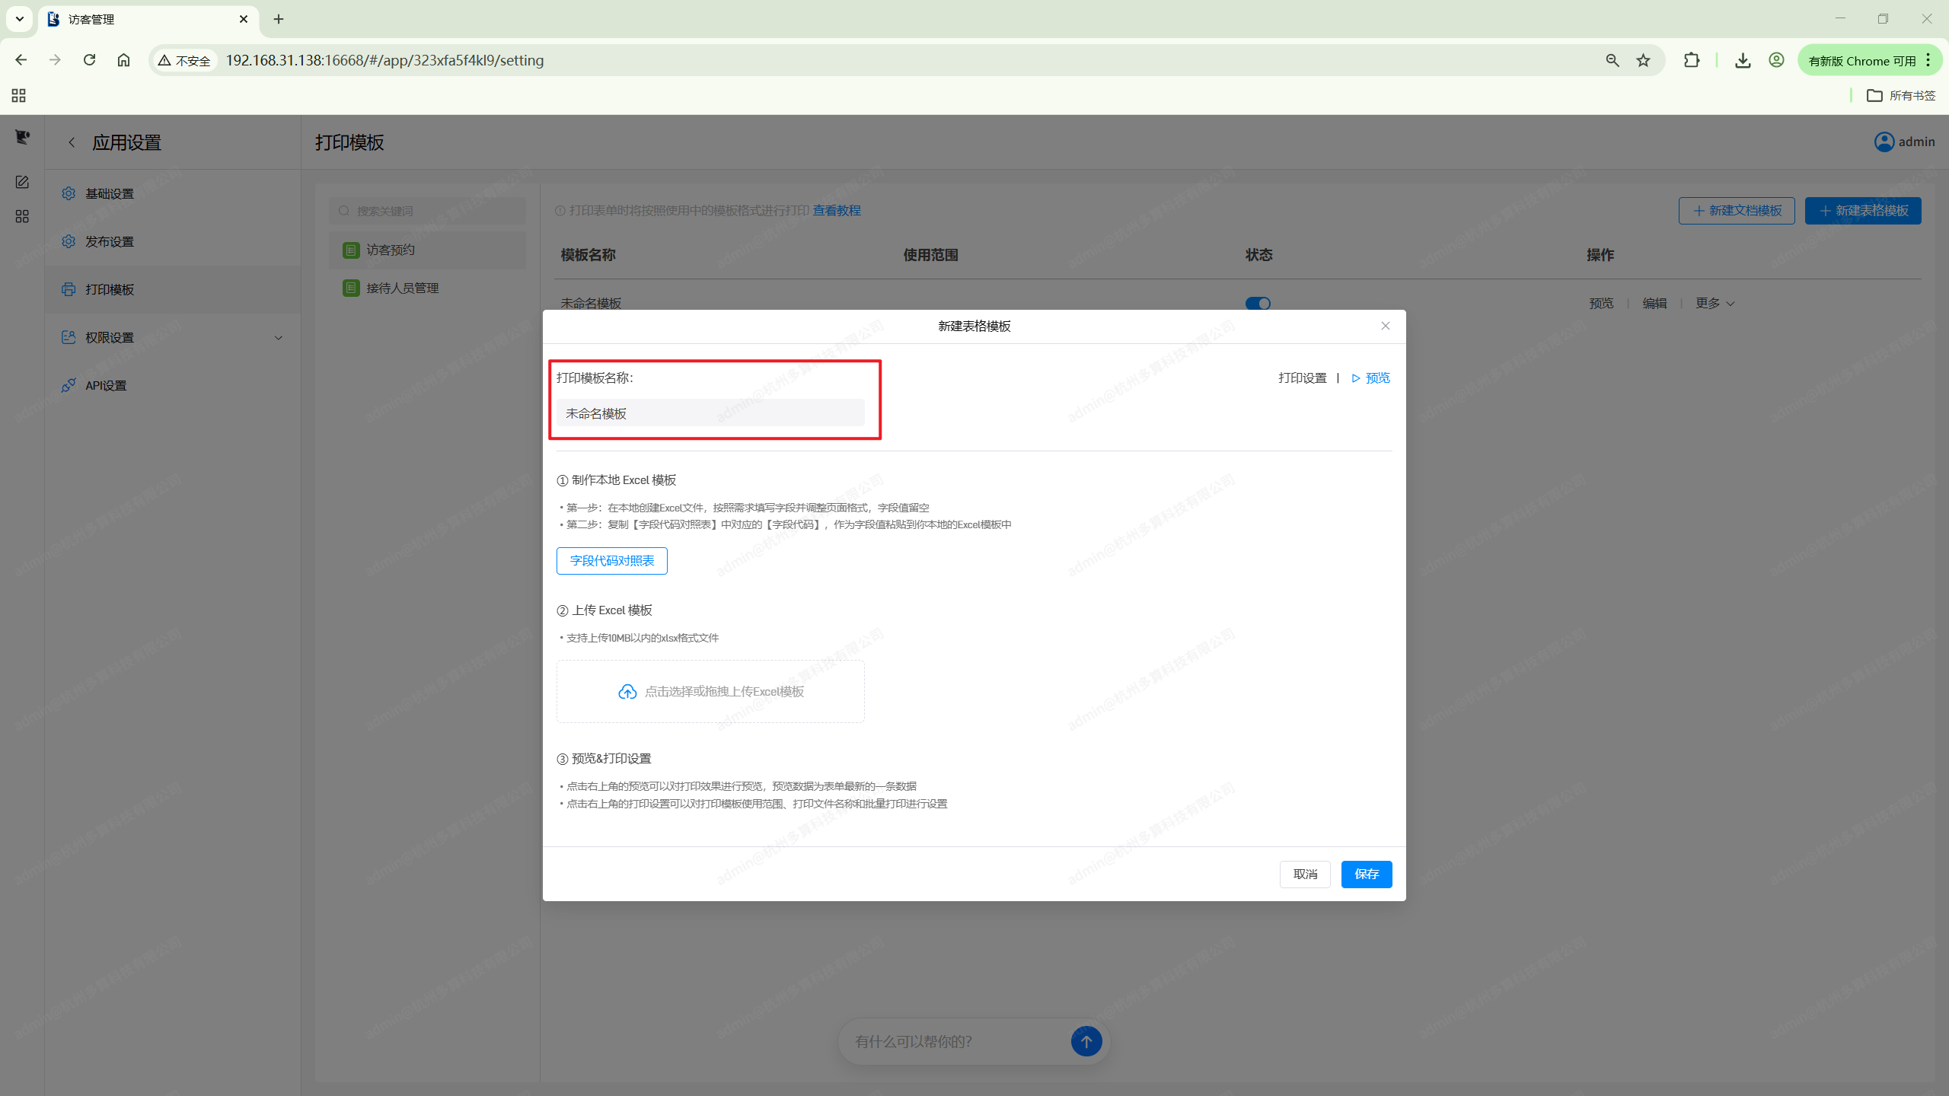Click the back arrow beside 应用设置

pos(72,142)
